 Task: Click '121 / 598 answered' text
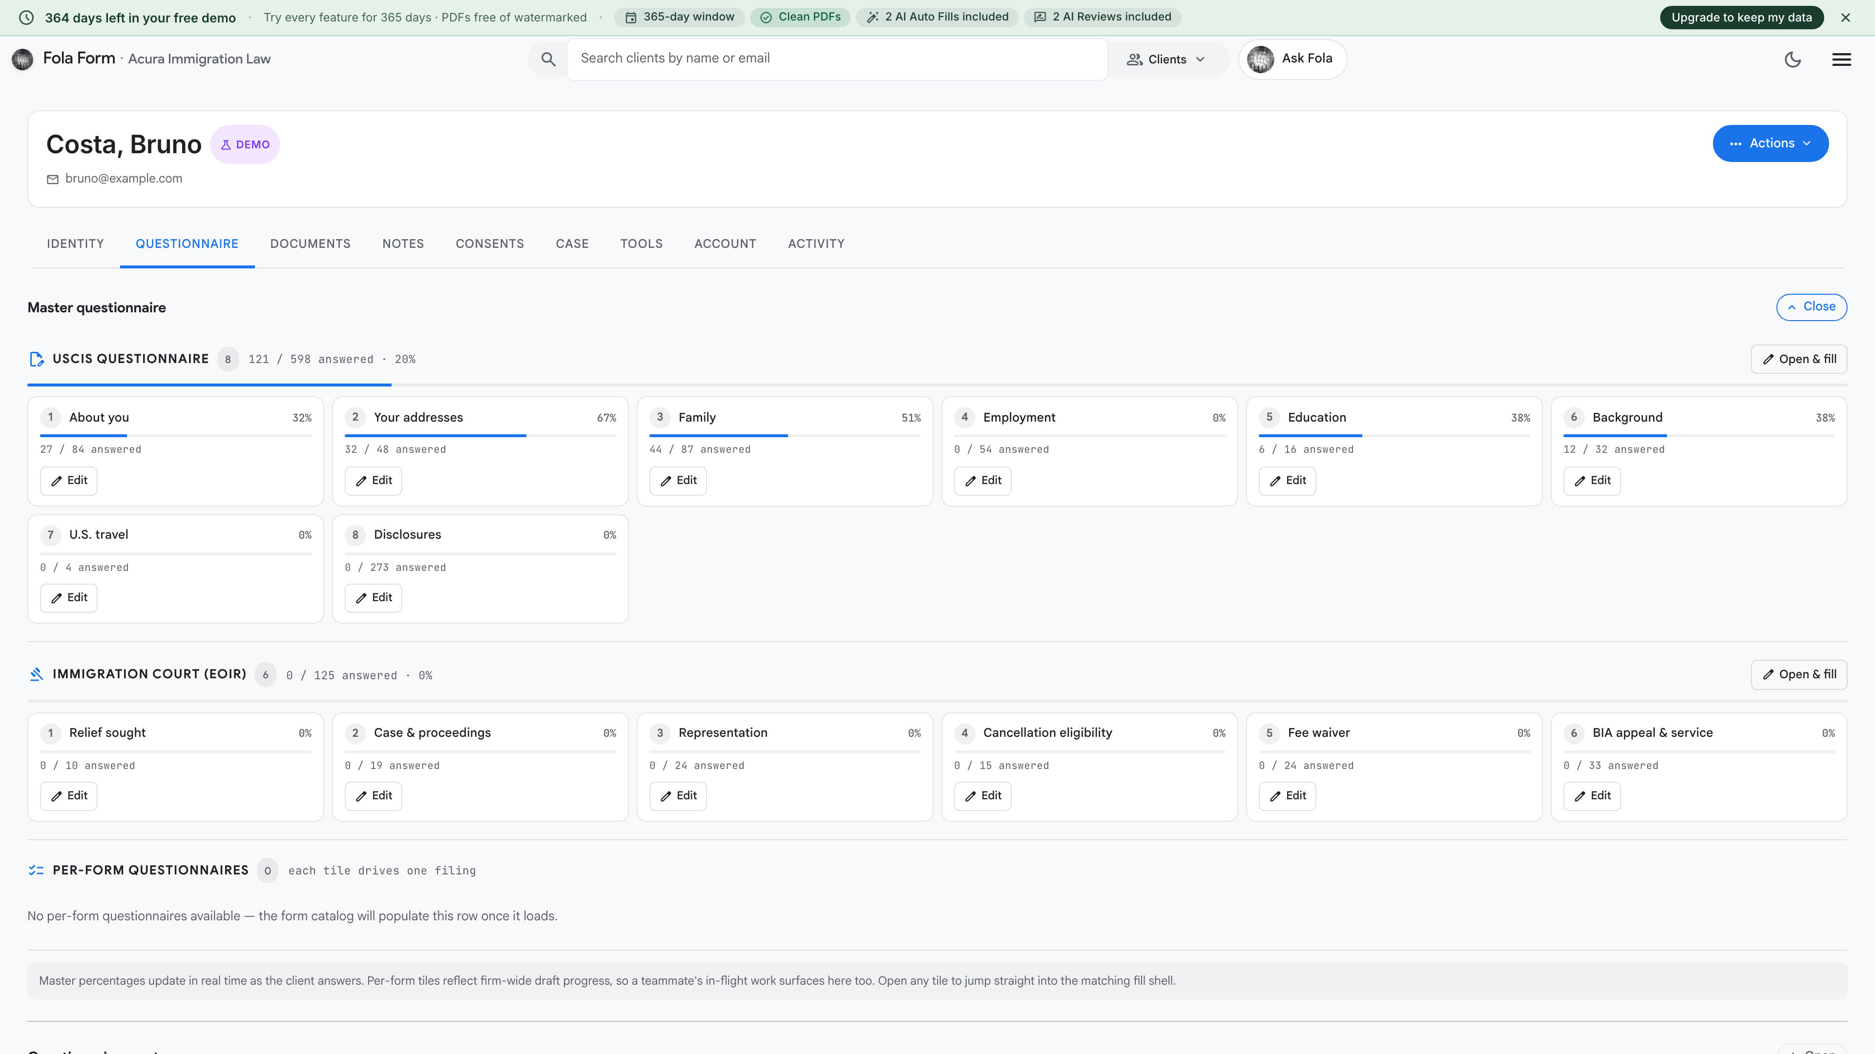[311, 359]
